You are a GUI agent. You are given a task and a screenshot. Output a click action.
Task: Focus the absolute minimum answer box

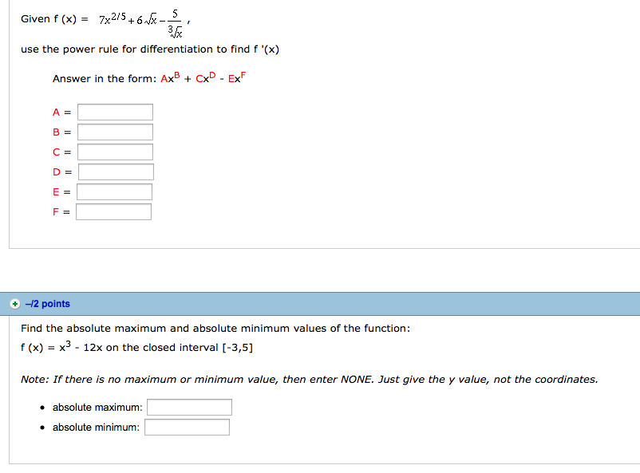point(186,427)
